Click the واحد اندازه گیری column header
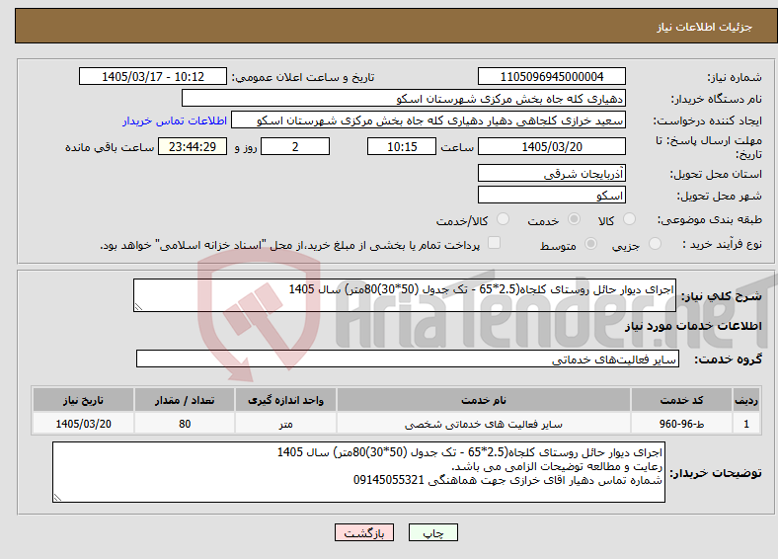 [x=285, y=400]
